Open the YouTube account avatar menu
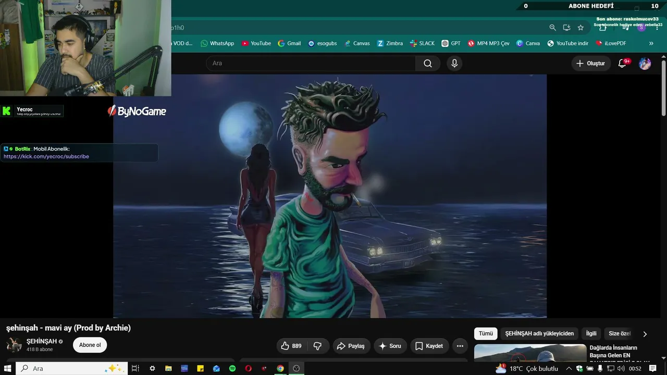This screenshot has height=375, width=667. [x=645, y=64]
